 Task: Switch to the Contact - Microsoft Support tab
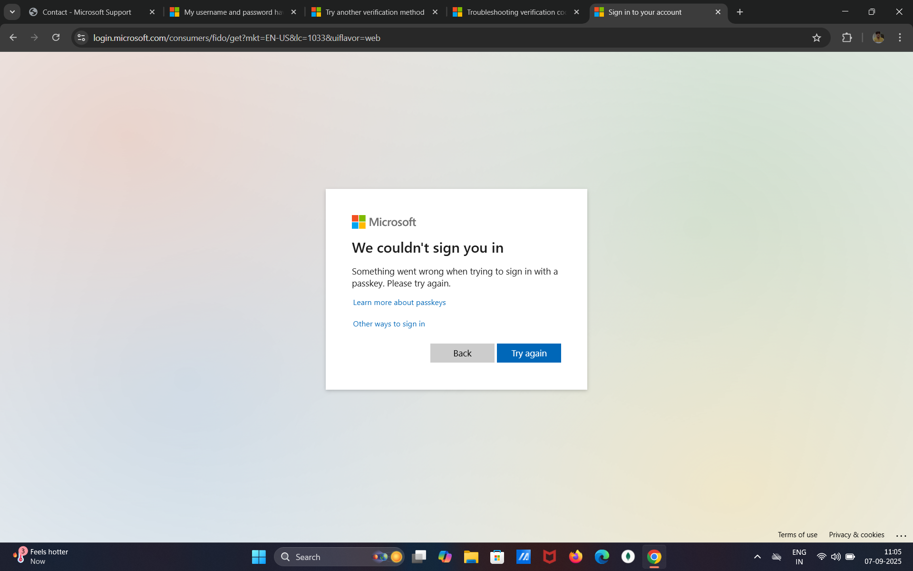tap(86, 12)
